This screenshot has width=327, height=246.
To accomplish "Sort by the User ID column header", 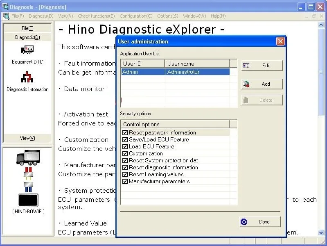I will (x=143, y=64).
